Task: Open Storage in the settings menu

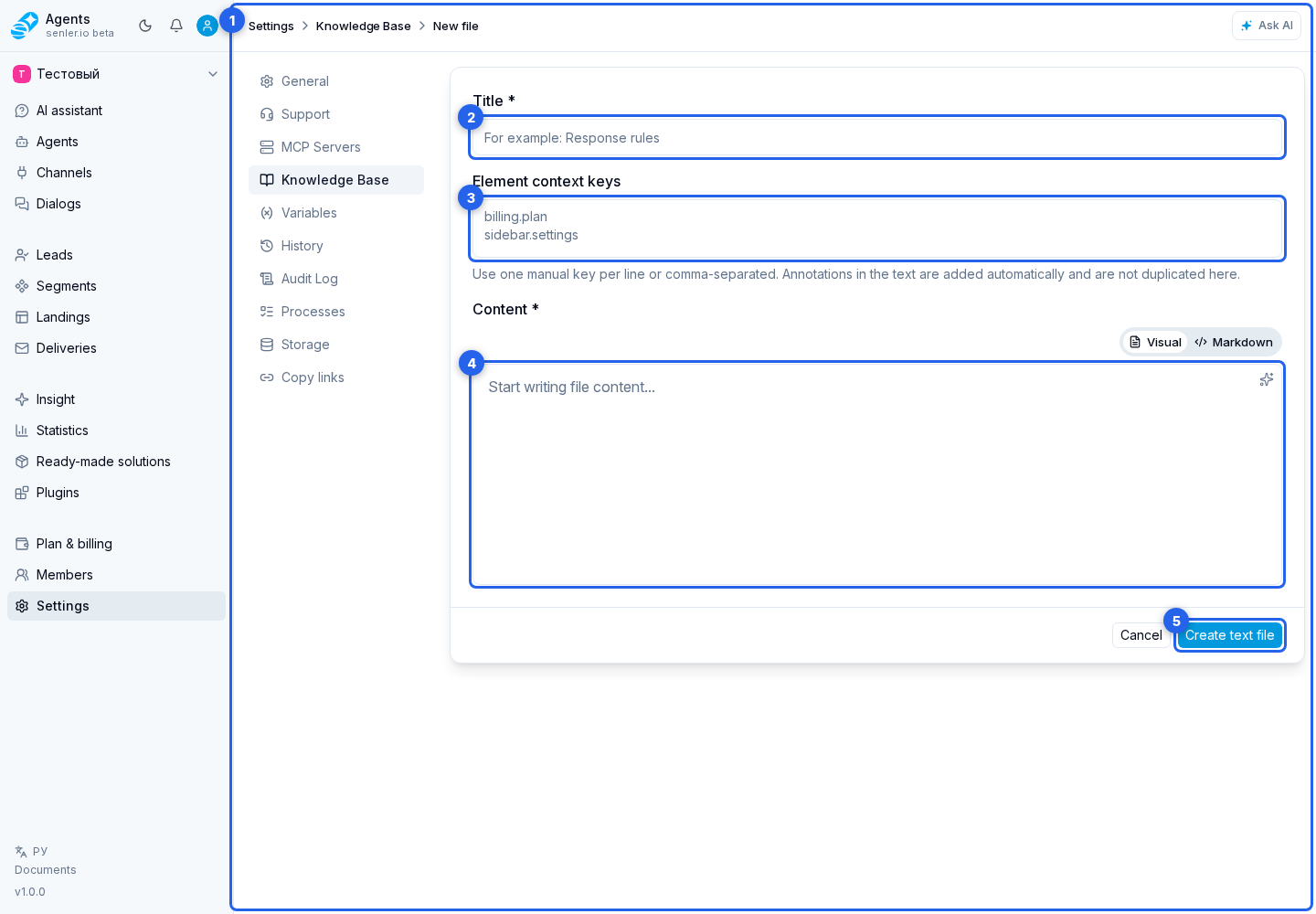Action: (336, 345)
